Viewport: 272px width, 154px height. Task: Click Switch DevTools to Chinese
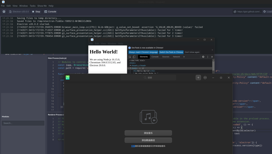tap(171, 52)
